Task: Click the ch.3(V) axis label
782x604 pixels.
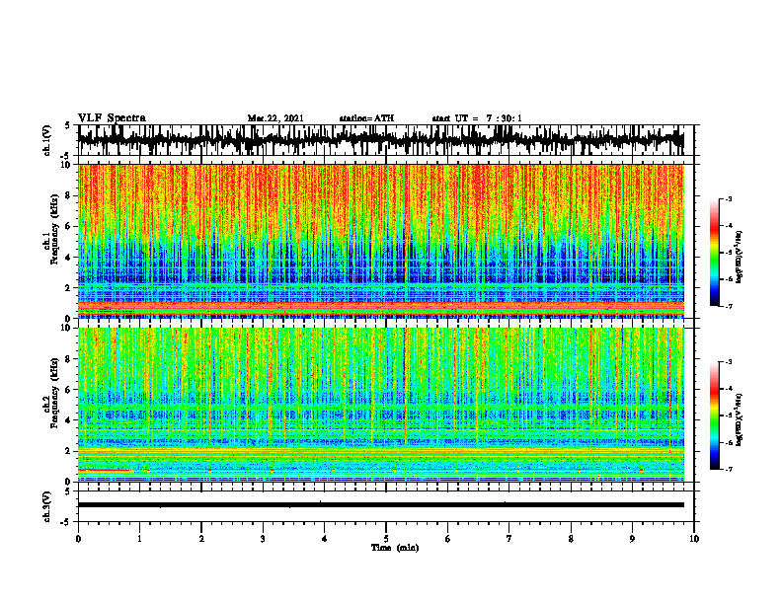Action: coord(47,506)
